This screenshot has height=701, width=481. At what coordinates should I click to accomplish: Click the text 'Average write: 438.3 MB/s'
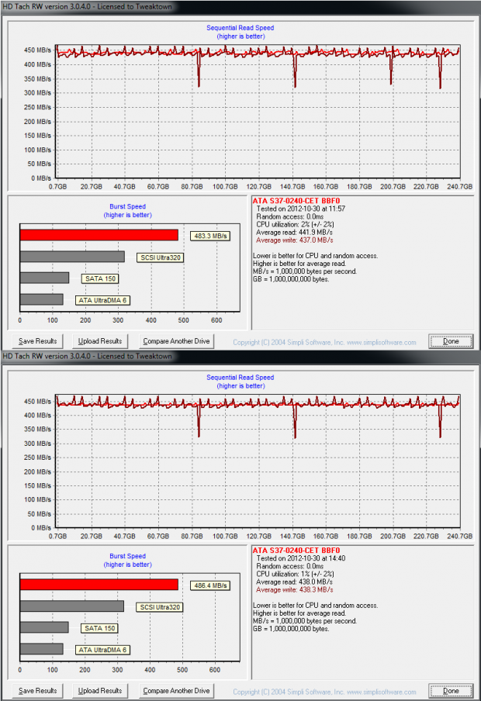point(294,590)
